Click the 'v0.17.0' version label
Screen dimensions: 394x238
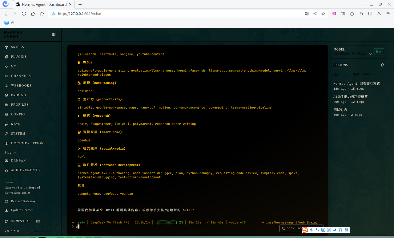[12, 231]
